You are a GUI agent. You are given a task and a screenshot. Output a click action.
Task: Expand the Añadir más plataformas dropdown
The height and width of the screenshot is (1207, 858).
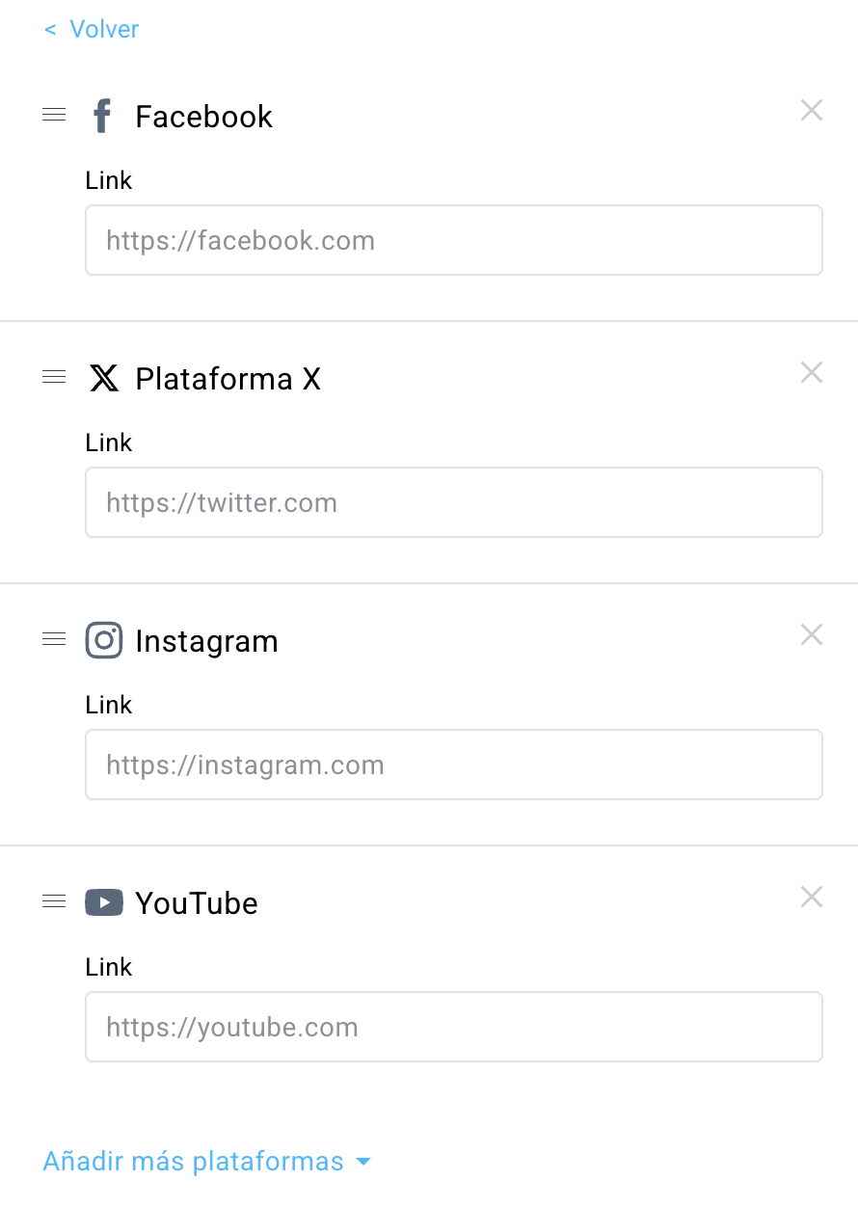click(x=206, y=1161)
